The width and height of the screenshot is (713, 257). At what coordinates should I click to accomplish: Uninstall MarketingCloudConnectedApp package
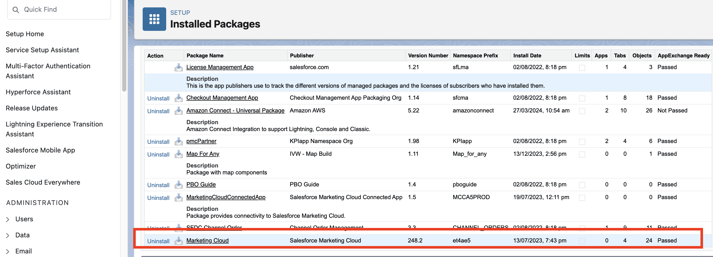pyautogui.click(x=158, y=198)
